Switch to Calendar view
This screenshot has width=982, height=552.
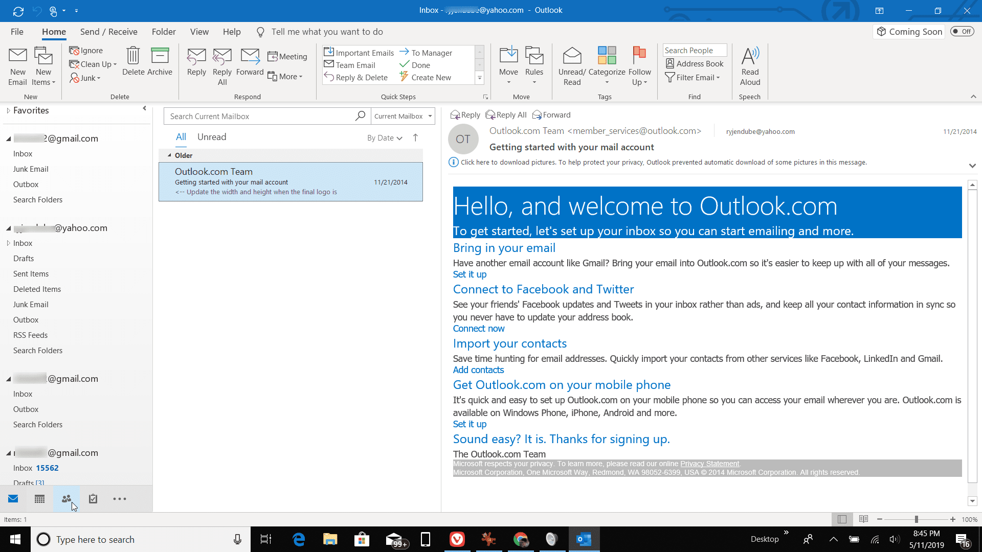[39, 499]
